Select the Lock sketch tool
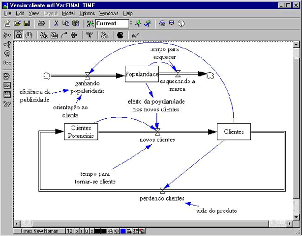This screenshot has width=302, height=236. click(x=19, y=35)
